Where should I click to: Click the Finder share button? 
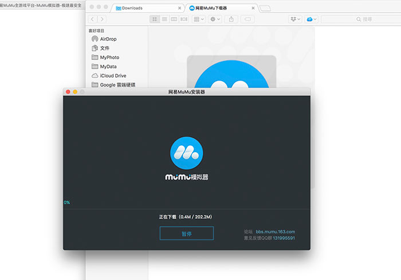[x=231, y=19]
